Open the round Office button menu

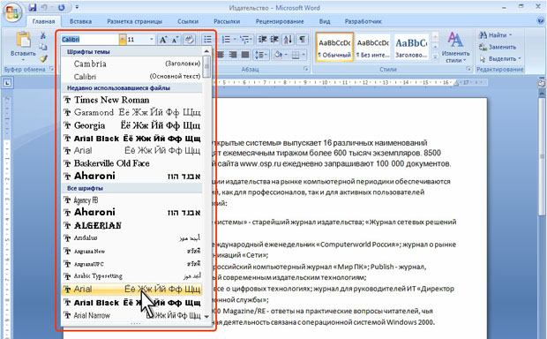12,13
